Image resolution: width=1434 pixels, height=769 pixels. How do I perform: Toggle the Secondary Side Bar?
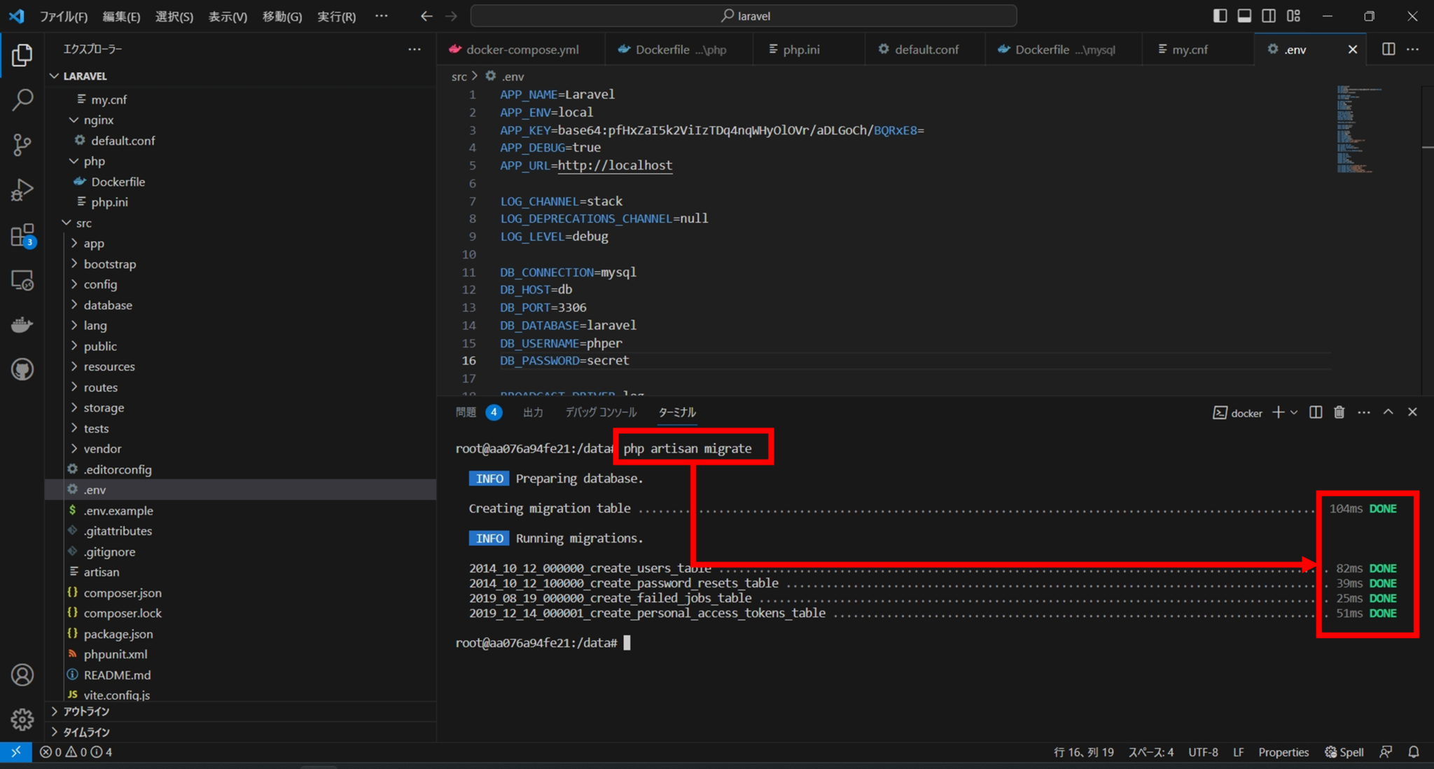coord(1269,15)
